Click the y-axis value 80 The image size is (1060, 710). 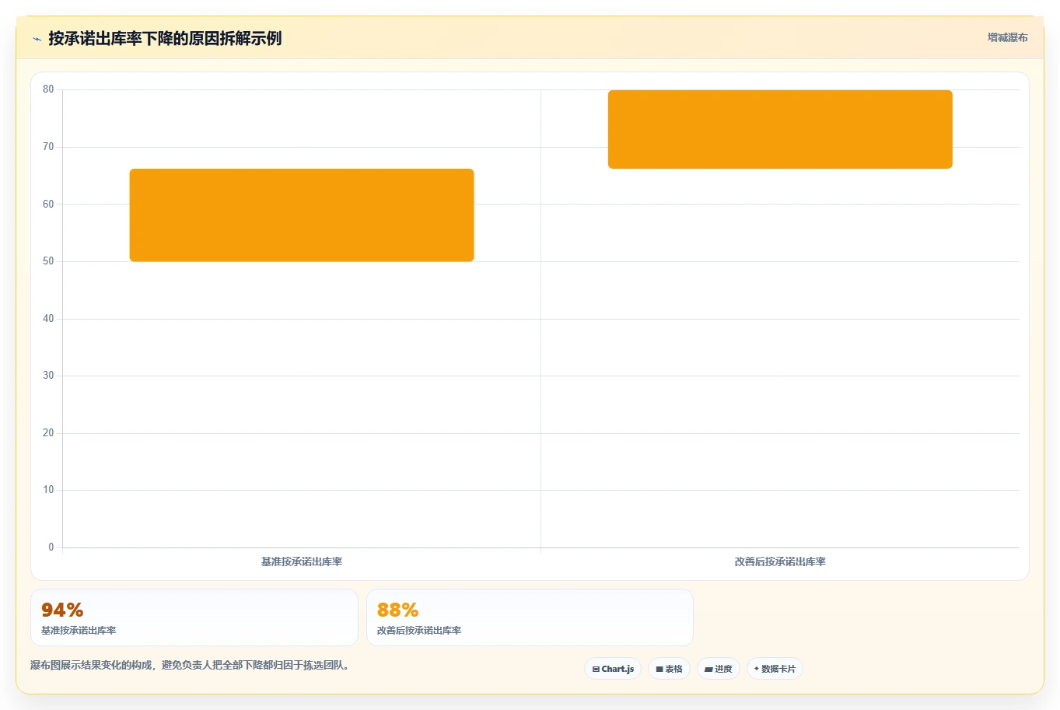(48, 89)
